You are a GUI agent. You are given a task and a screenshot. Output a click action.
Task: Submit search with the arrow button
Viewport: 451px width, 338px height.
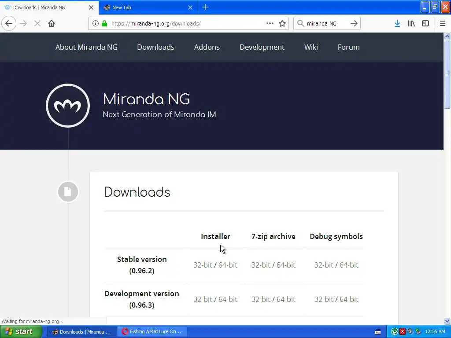[354, 23]
